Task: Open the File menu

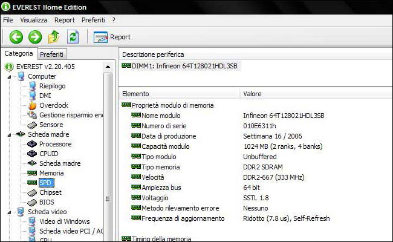Action: 8,20
